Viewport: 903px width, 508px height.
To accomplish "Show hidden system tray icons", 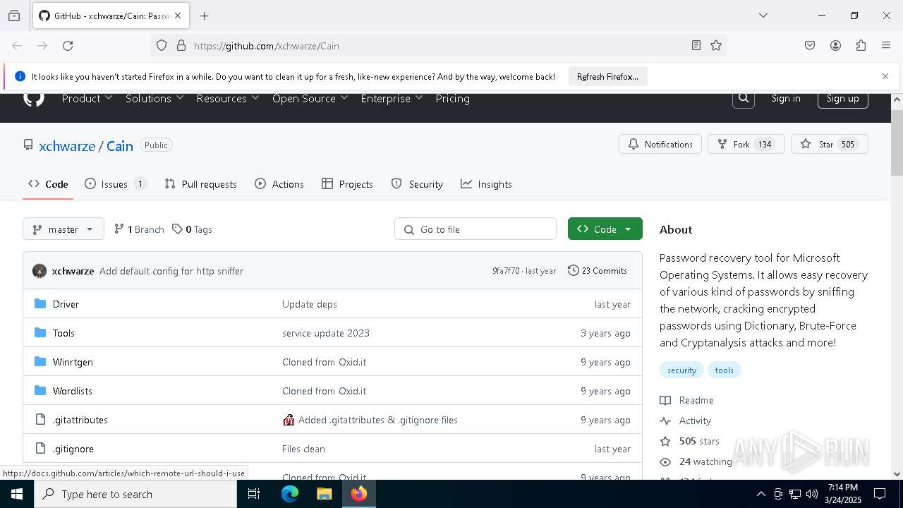I will click(x=760, y=494).
